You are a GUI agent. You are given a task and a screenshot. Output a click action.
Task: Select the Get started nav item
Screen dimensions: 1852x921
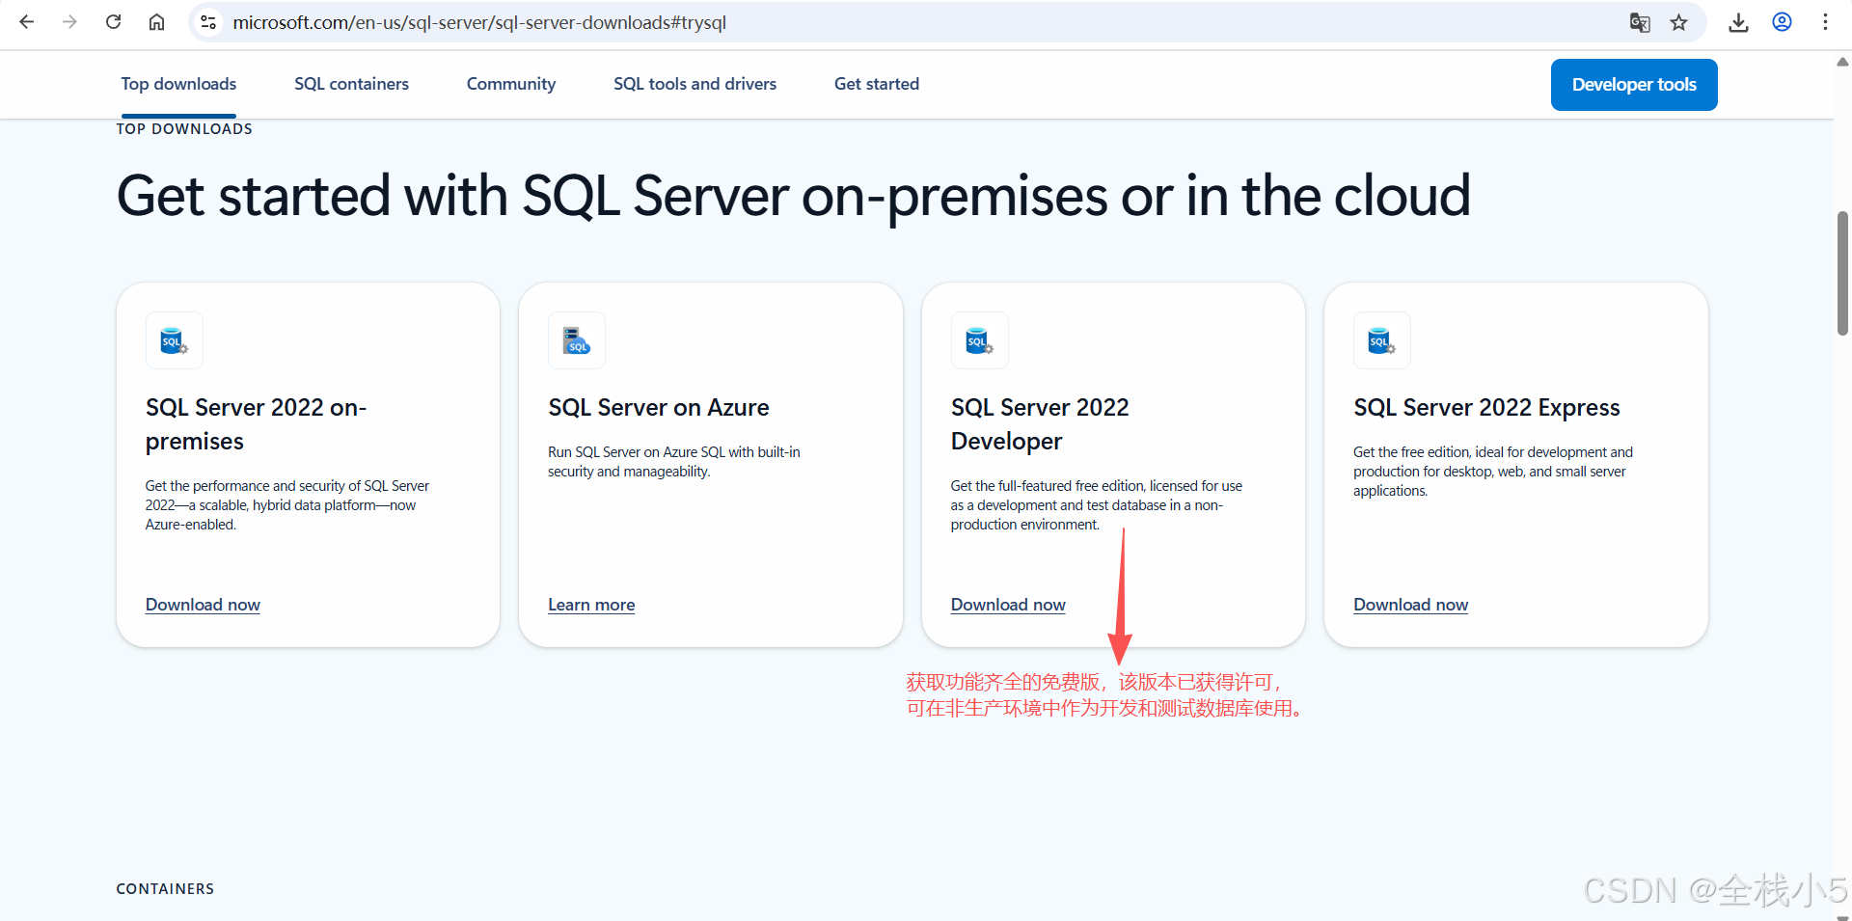(x=876, y=84)
